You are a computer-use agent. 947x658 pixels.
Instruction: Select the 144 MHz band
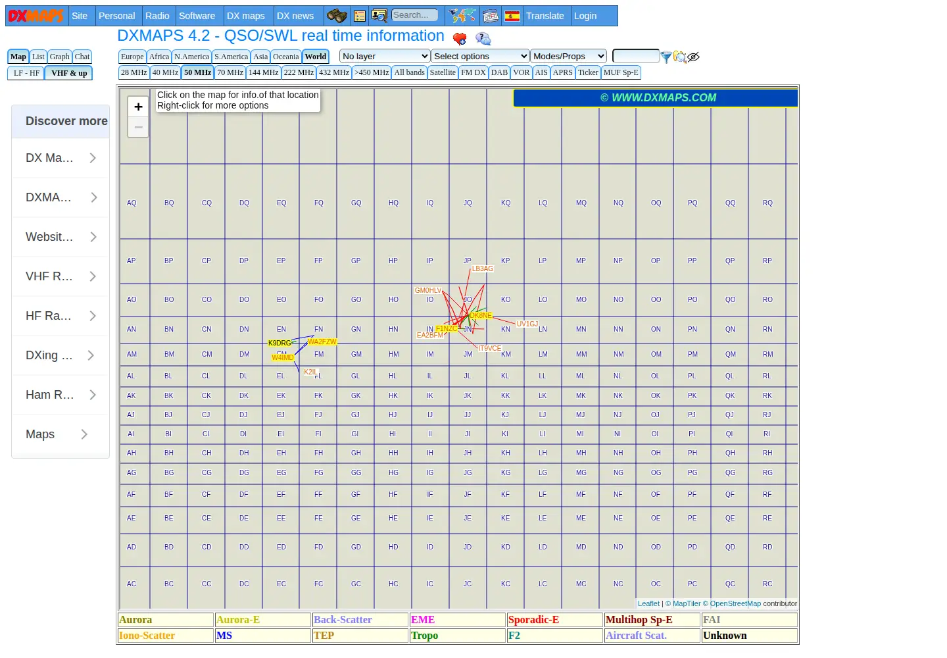click(x=264, y=72)
